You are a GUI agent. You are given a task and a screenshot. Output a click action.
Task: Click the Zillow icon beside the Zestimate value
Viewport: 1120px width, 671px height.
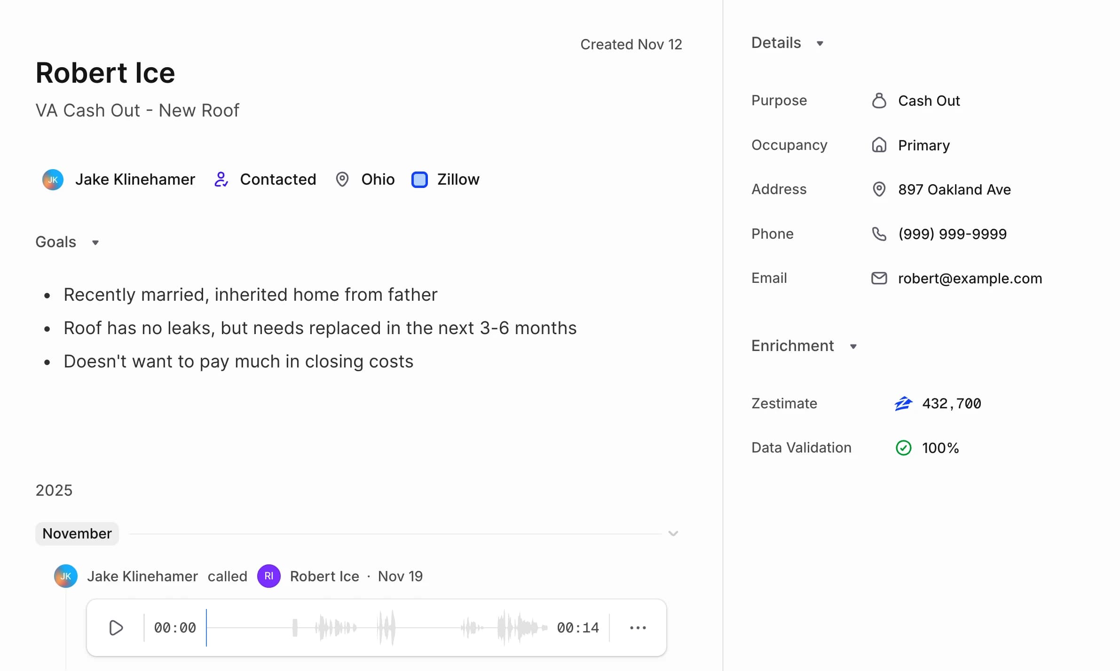click(x=904, y=403)
